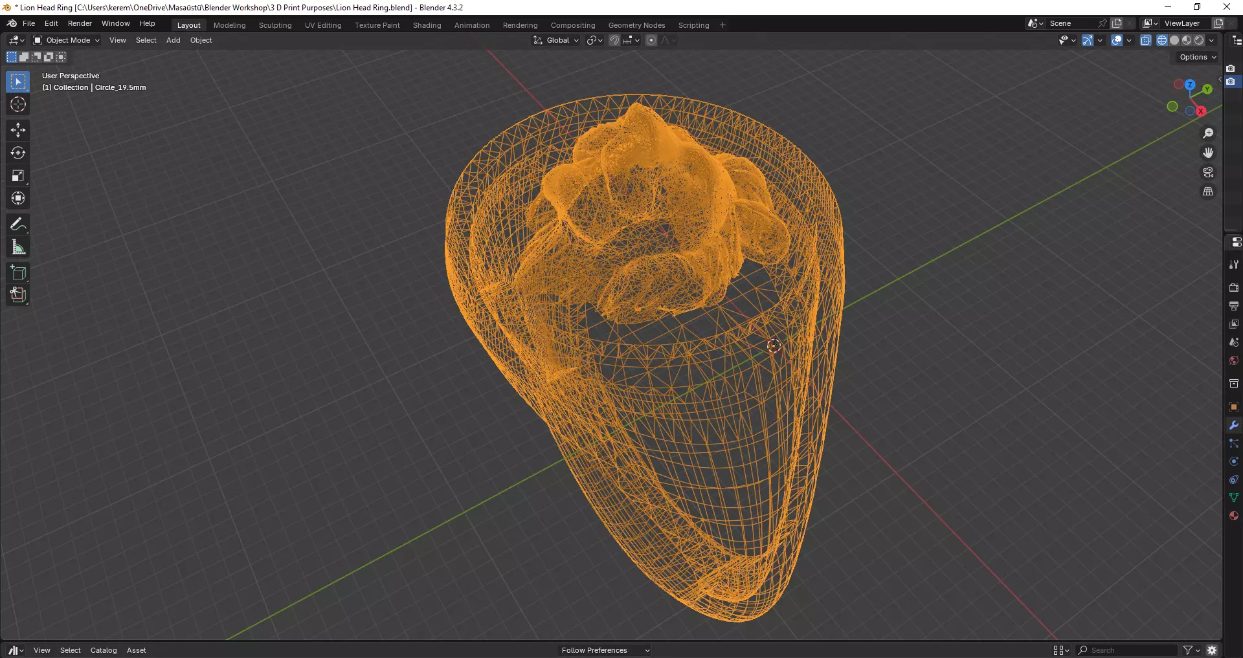Viewport: 1243px width, 658px height.
Task: Click the asset browser Search field
Action: [1127, 650]
